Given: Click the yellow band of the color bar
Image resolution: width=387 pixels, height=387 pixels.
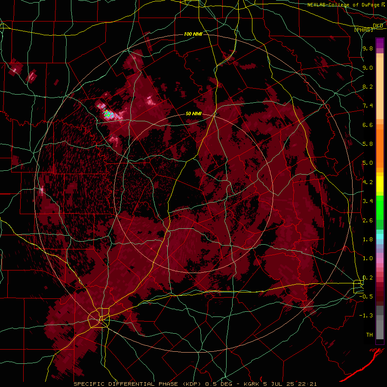Looking at the screenshot, I should [380, 184].
